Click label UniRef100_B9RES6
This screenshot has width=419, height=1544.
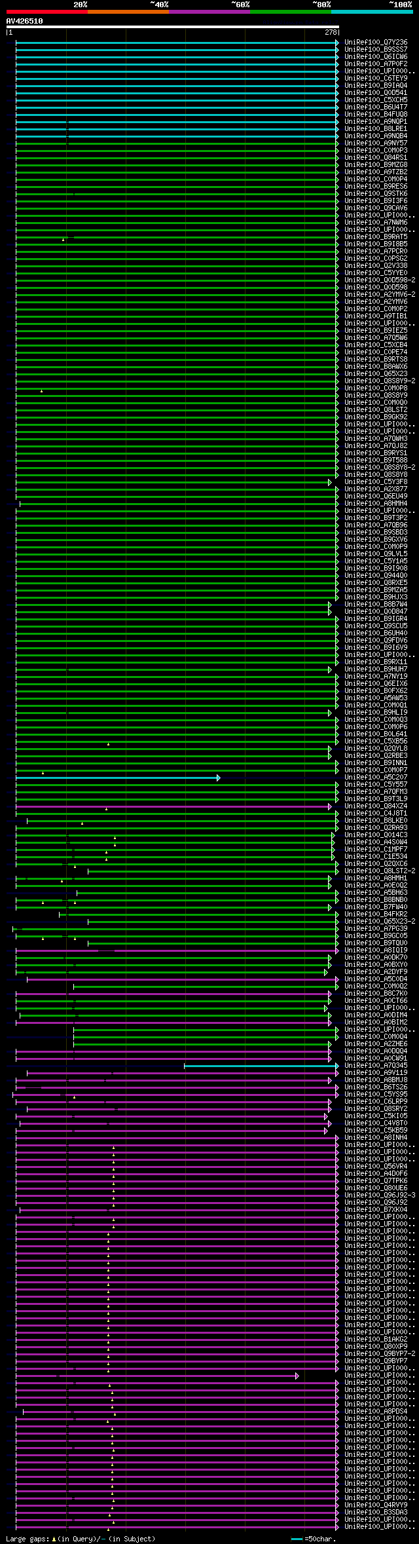pyautogui.click(x=376, y=187)
